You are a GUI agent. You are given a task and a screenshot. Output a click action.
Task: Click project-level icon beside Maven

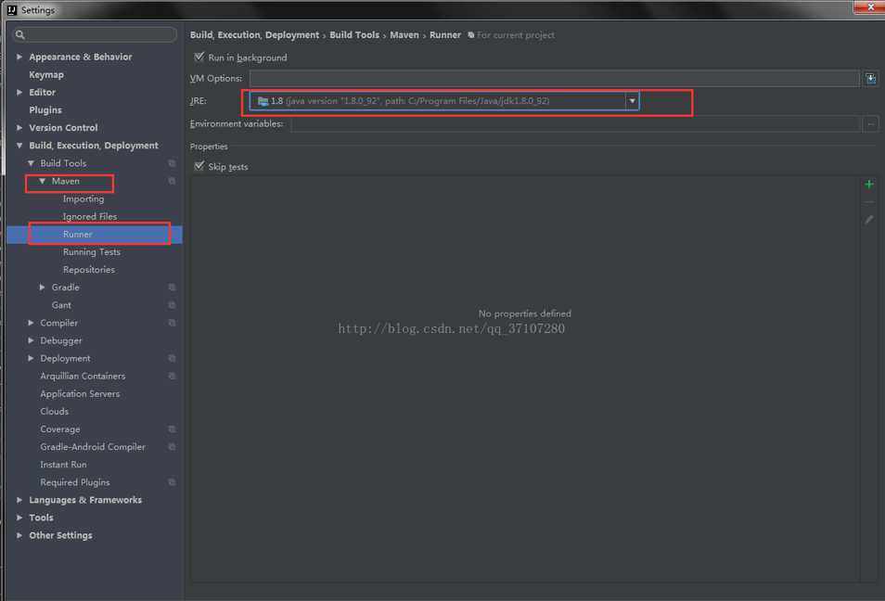click(x=172, y=181)
